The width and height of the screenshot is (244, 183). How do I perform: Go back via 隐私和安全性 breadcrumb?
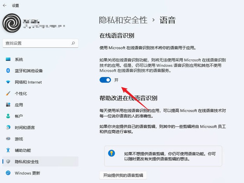[123, 20]
